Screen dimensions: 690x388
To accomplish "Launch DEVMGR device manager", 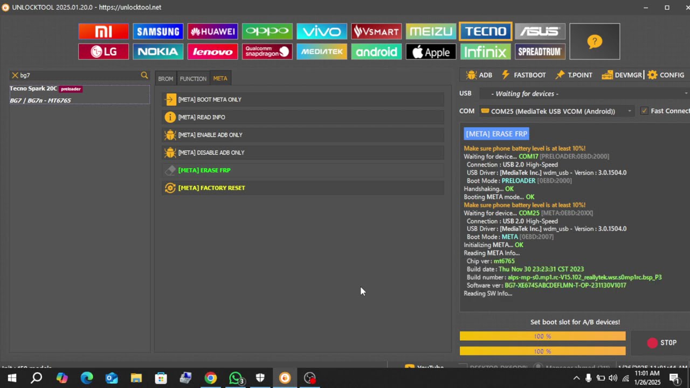I will tap(622, 75).
